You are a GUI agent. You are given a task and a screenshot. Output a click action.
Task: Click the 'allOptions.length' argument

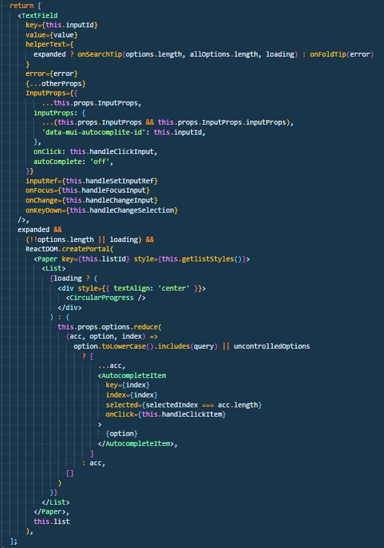coord(223,55)
